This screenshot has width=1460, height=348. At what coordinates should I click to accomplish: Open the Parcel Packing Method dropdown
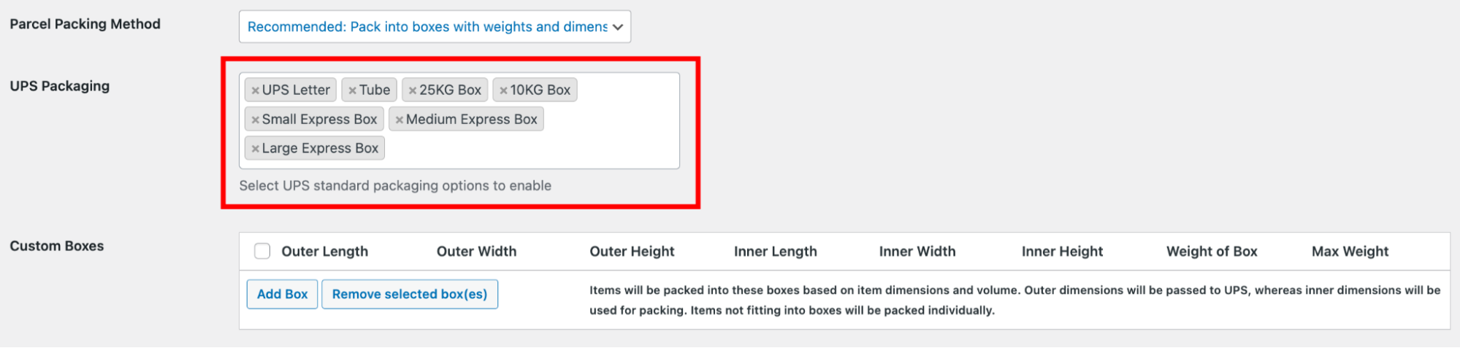435,27
